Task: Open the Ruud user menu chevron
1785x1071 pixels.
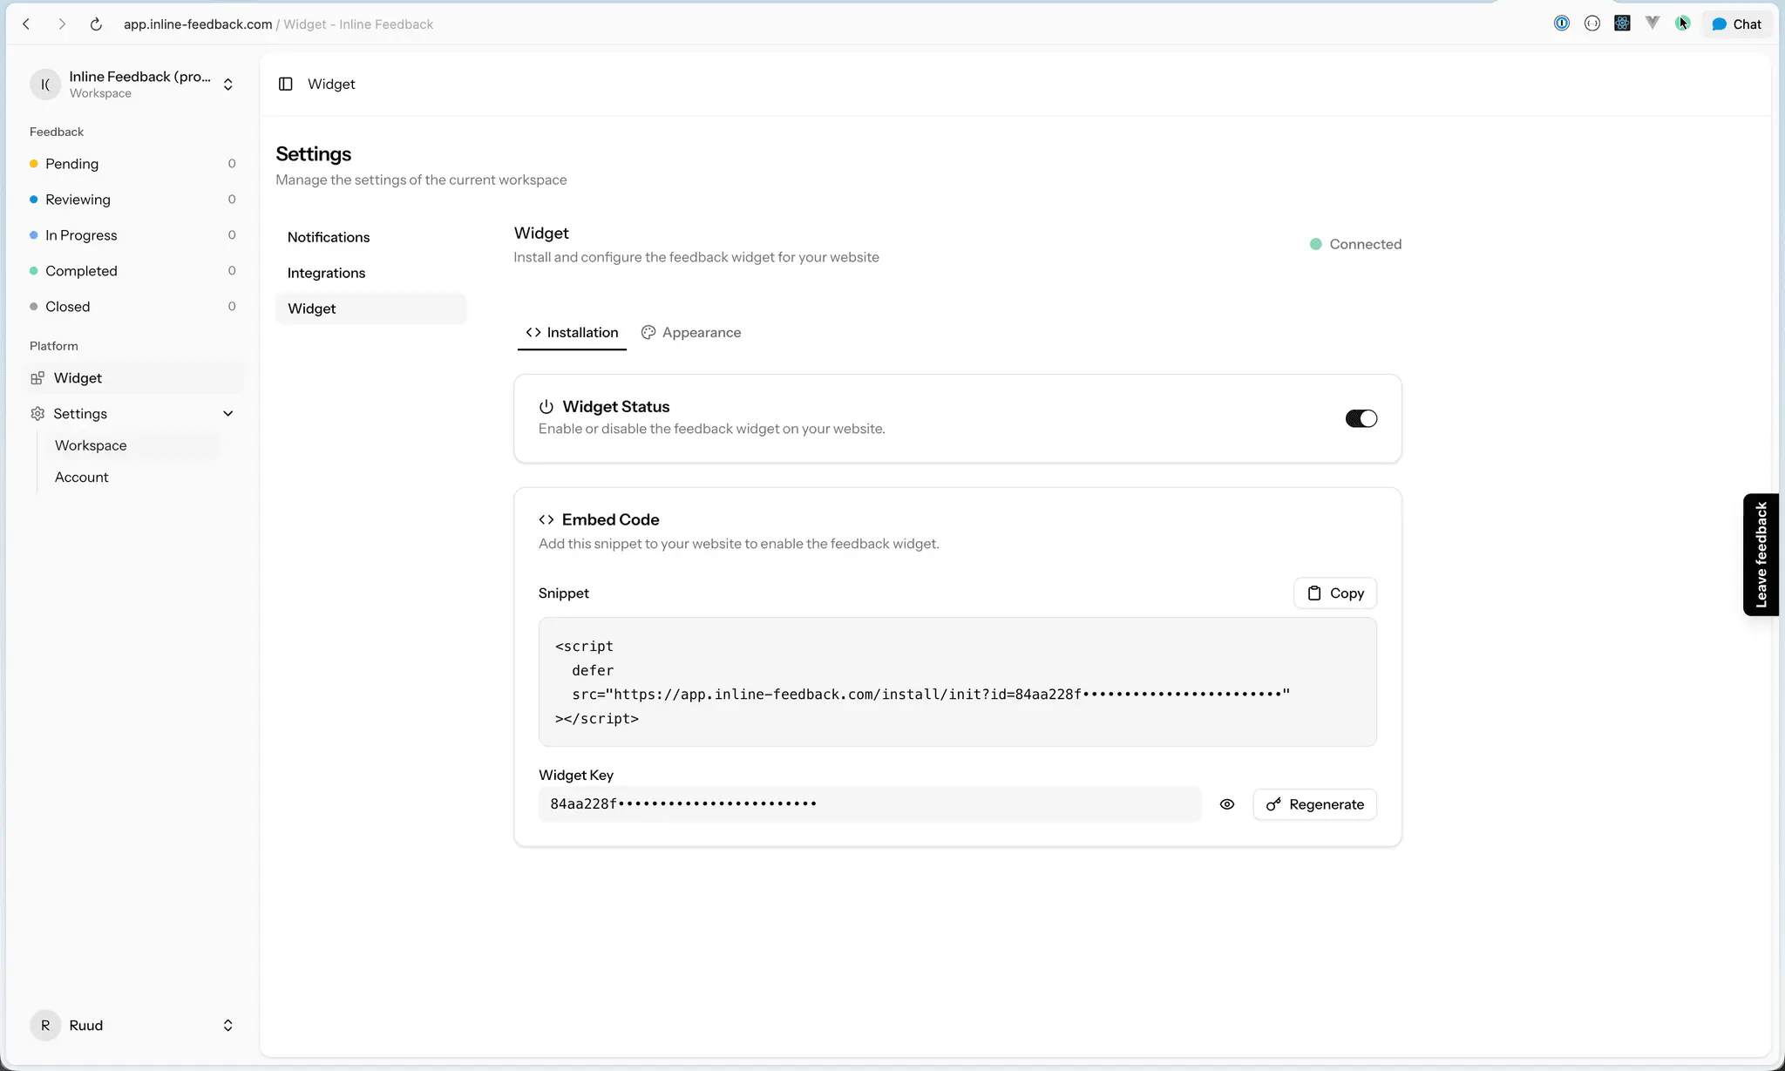Action: pyautogui.click(x=228, y=1026)
